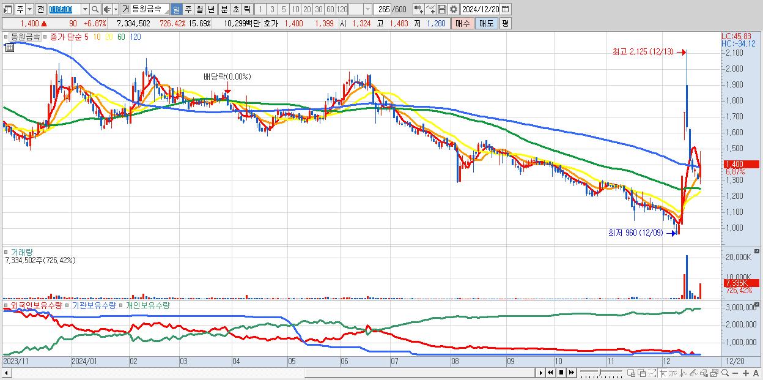Adjust the replay speed slider

(x=600, y=373)
